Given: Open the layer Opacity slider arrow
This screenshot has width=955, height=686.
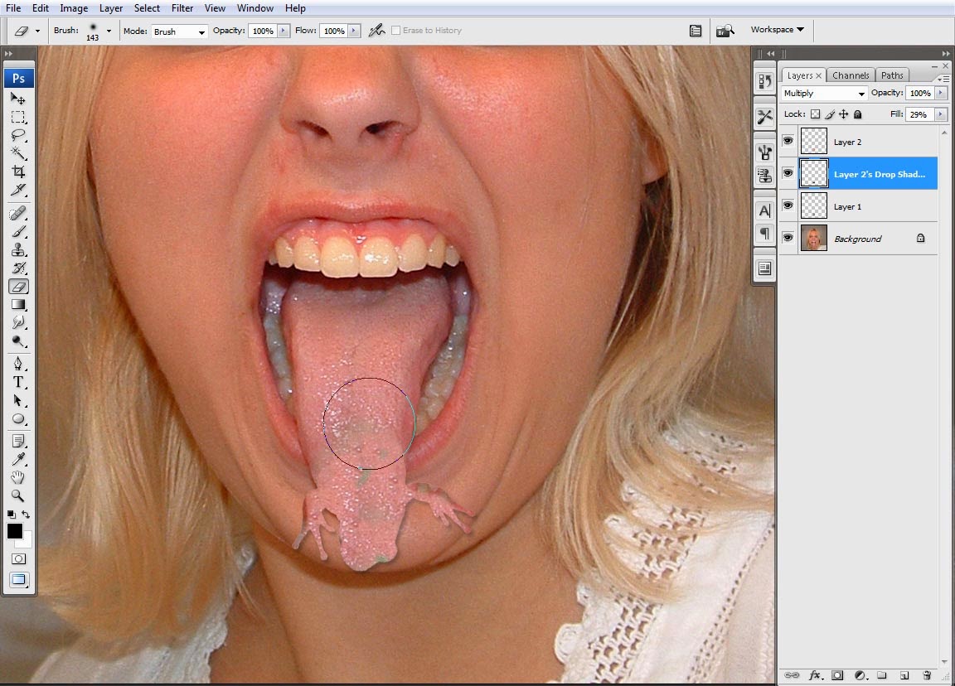Looking at the screenshot, I should point(941,93).
